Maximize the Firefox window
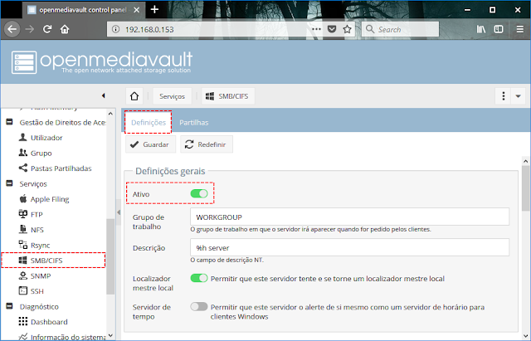The image size is (531, 341). [x=492, y=10]
